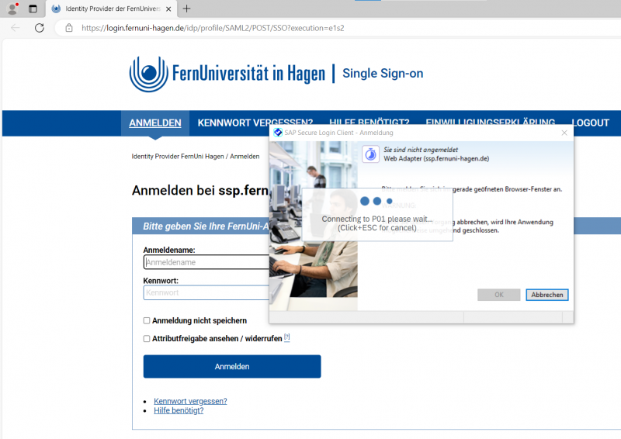Close the Identity Provider browser tab
This screenshot has height=439, width=621.
pos(168,9)
